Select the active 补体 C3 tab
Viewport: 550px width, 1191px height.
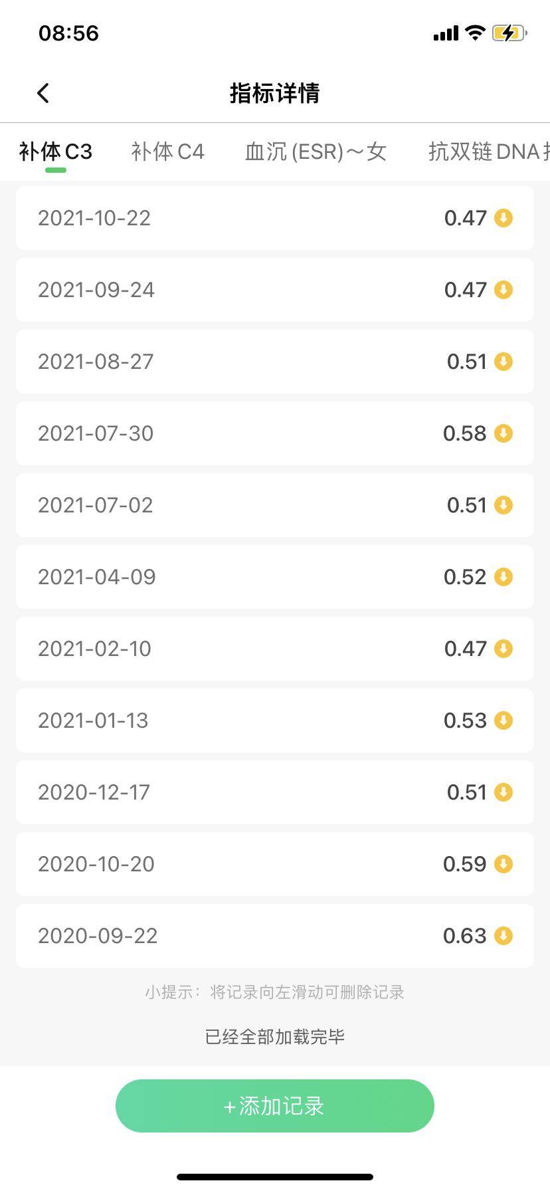tap(56, 152)
